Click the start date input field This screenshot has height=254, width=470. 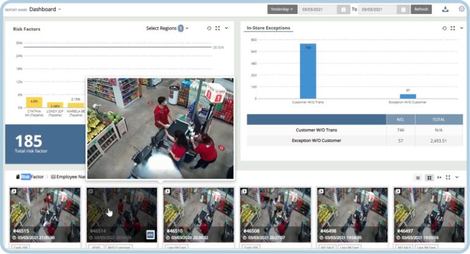pyautogui.click(x=319, y=9)
